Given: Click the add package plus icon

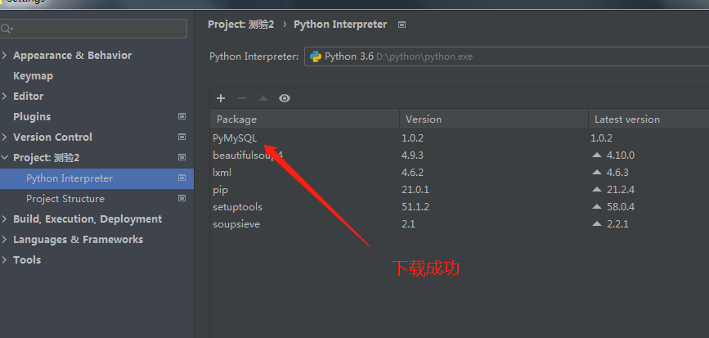Looking at the screenshot, I should click(221, 98).
